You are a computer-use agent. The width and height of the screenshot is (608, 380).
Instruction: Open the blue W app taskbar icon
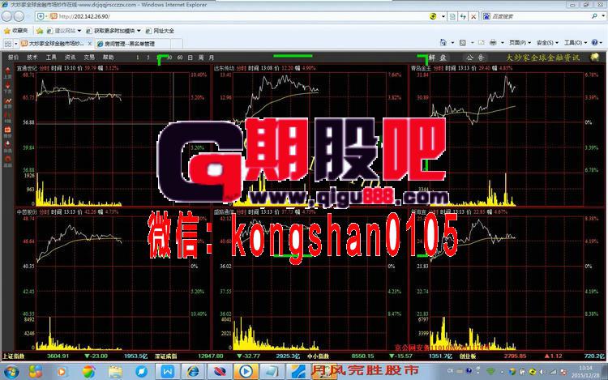tap(168, 372)
